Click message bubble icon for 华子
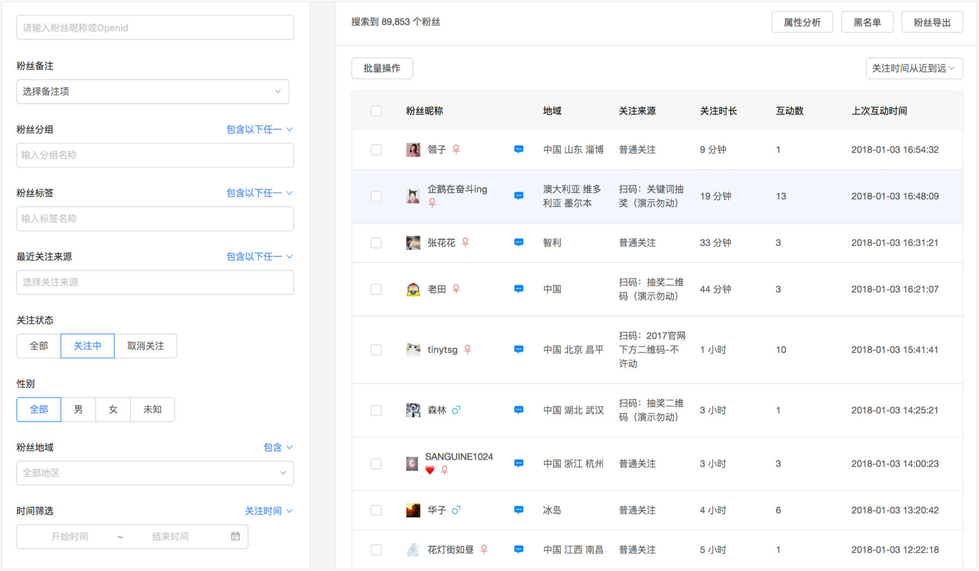Viewport: 979px width, 571px height. [x=519, y=510]
